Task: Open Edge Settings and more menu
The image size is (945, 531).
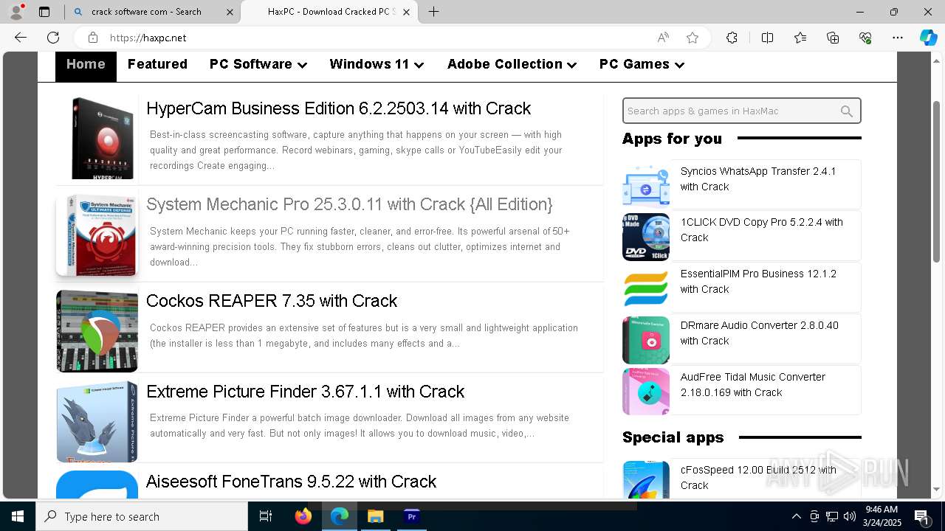Action: coord(898,38)
